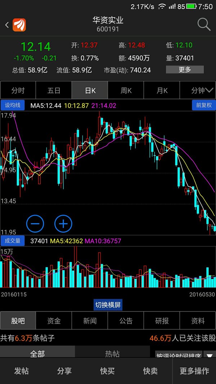Open the 新闻 tab
The height and width of the screenshot is (384, 216).
pyautogui.click(x=90, y=321)
